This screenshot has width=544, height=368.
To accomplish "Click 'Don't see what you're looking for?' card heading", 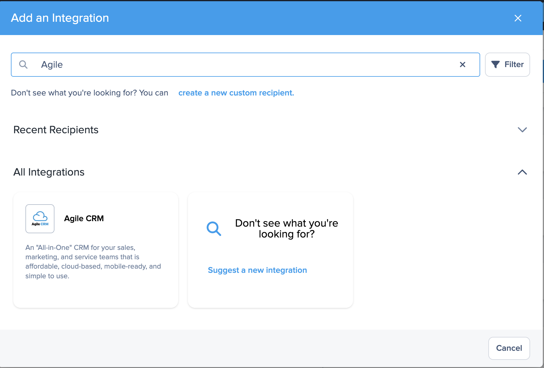I will [287, 228].
